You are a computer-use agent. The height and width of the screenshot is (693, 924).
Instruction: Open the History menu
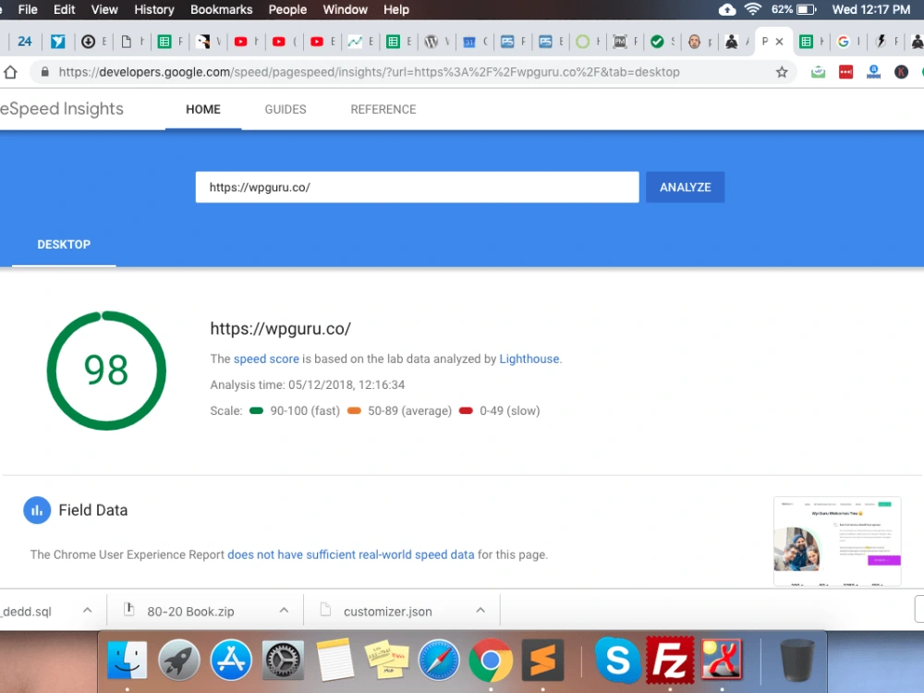[x=153, y=9]
